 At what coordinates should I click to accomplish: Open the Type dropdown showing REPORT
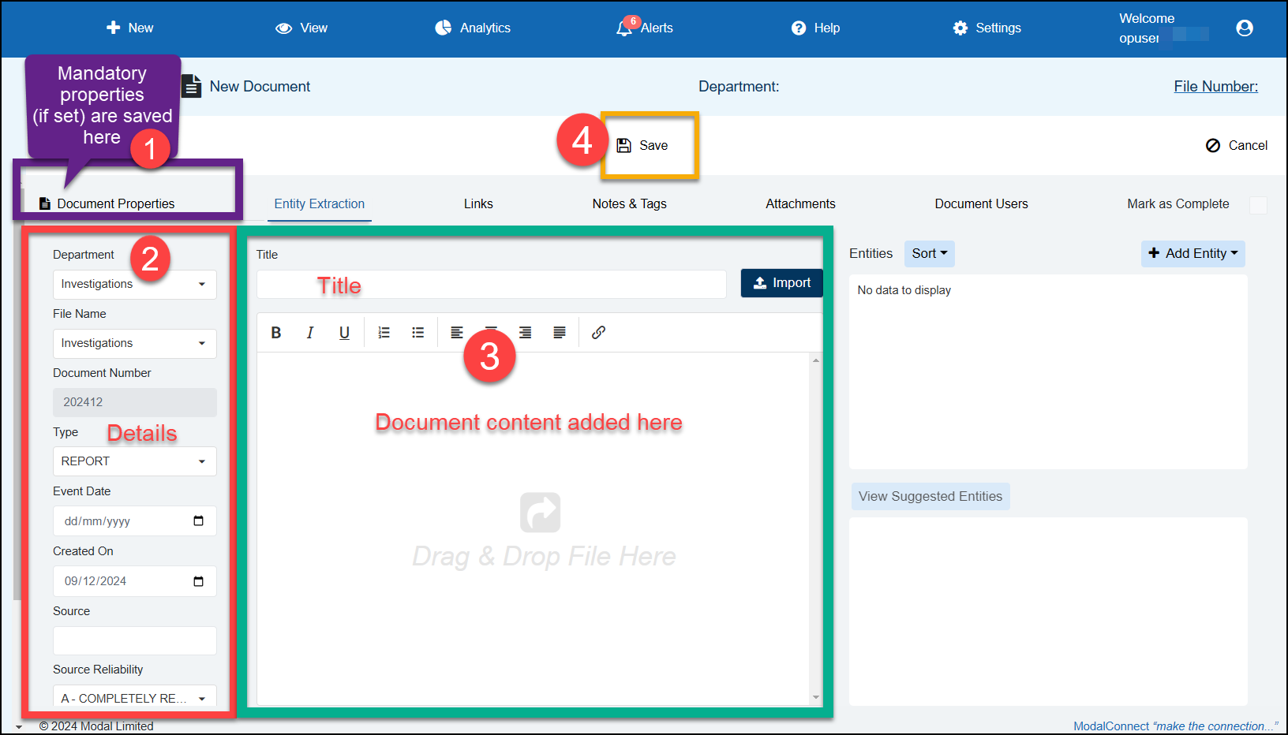[135, 461]
